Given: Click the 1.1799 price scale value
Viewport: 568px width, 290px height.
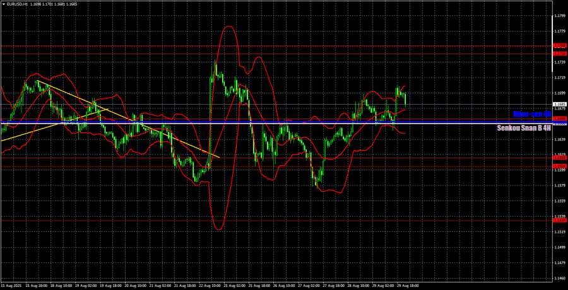Looking at the screenshot, I should (560, 16).
